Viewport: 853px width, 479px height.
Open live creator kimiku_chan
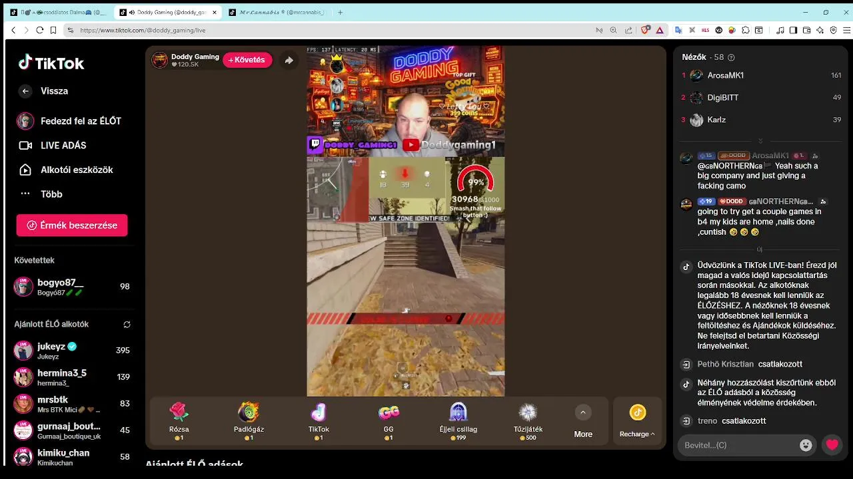(x=72, y=457)
